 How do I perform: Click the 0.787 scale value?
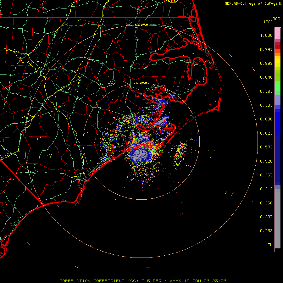(266, 91)
